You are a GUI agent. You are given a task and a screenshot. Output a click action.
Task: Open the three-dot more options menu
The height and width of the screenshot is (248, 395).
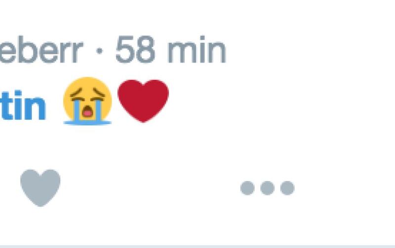[x=267, y=188]
